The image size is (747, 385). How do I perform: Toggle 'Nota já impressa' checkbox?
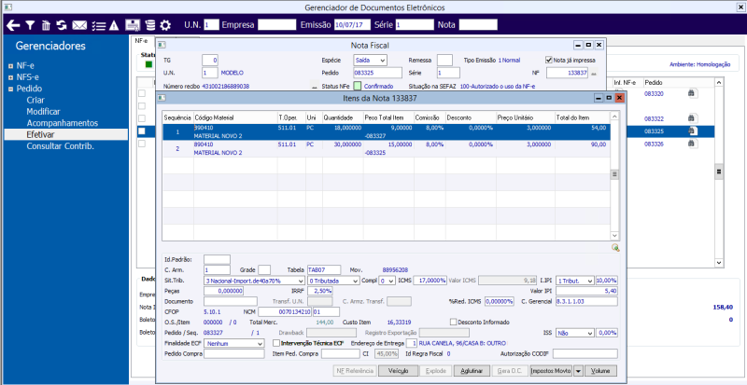tap(547, 60)
